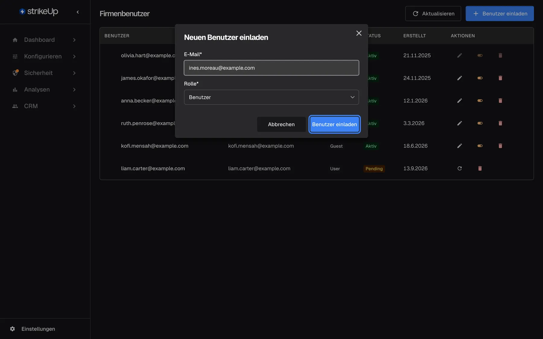Toggle status switch for anna.becker row
This screenshot has height=339, width=543.
click(480, 101)
